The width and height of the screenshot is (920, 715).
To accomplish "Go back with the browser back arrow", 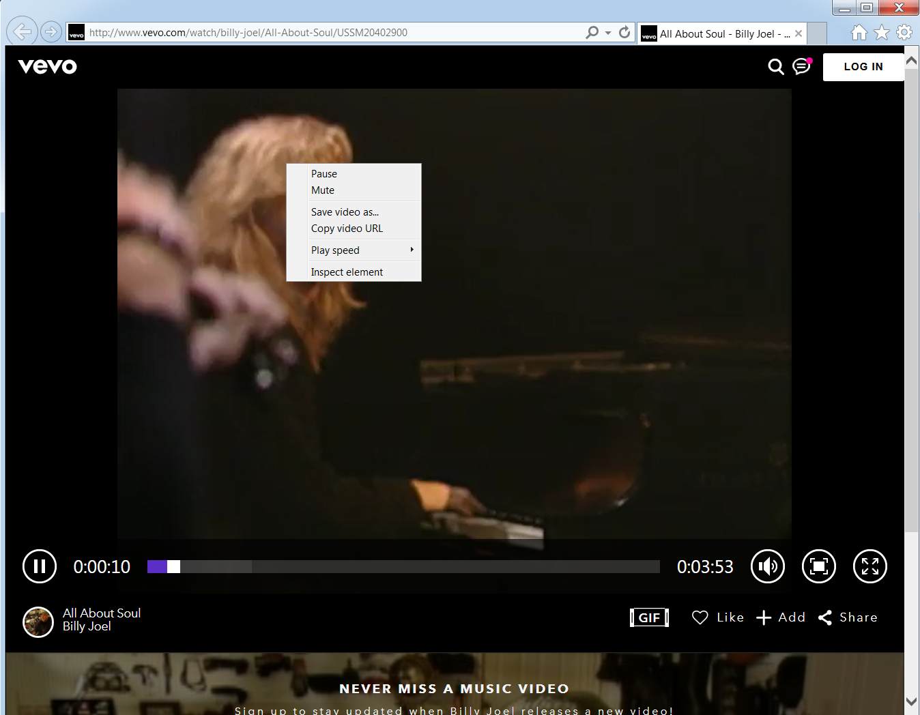I will 22,31.
